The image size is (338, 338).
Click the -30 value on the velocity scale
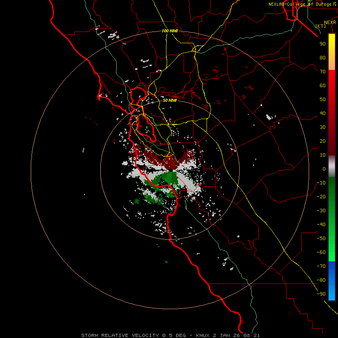click(321, 211)
